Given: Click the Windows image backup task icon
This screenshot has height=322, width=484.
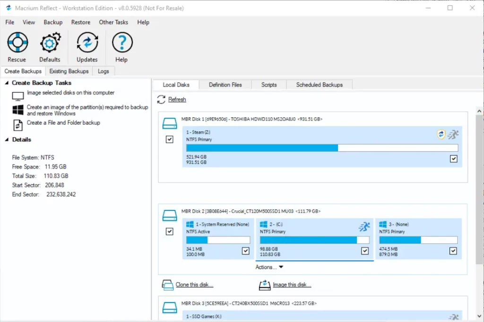Looking at the screenshot, I should pos(18,110).
